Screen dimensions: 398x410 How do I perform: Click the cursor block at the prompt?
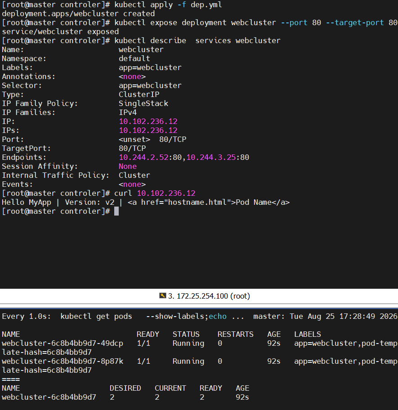tap(116, 211)
